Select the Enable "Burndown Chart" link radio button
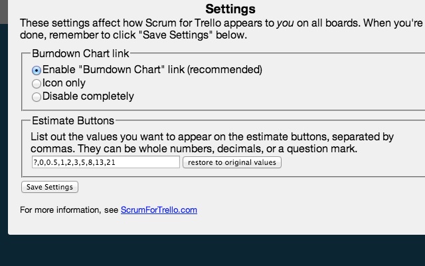Image resolution: width=425 pixels, height=266 pixels. pyautogui.click(x=37, y=70)
